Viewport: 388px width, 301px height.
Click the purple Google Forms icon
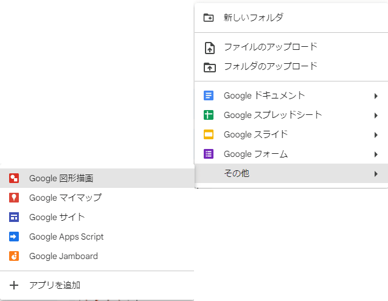coord(209,154)
